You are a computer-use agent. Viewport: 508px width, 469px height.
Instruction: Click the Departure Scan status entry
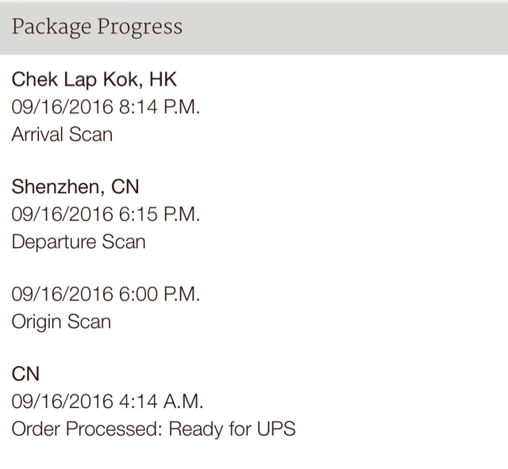point(79,242)
